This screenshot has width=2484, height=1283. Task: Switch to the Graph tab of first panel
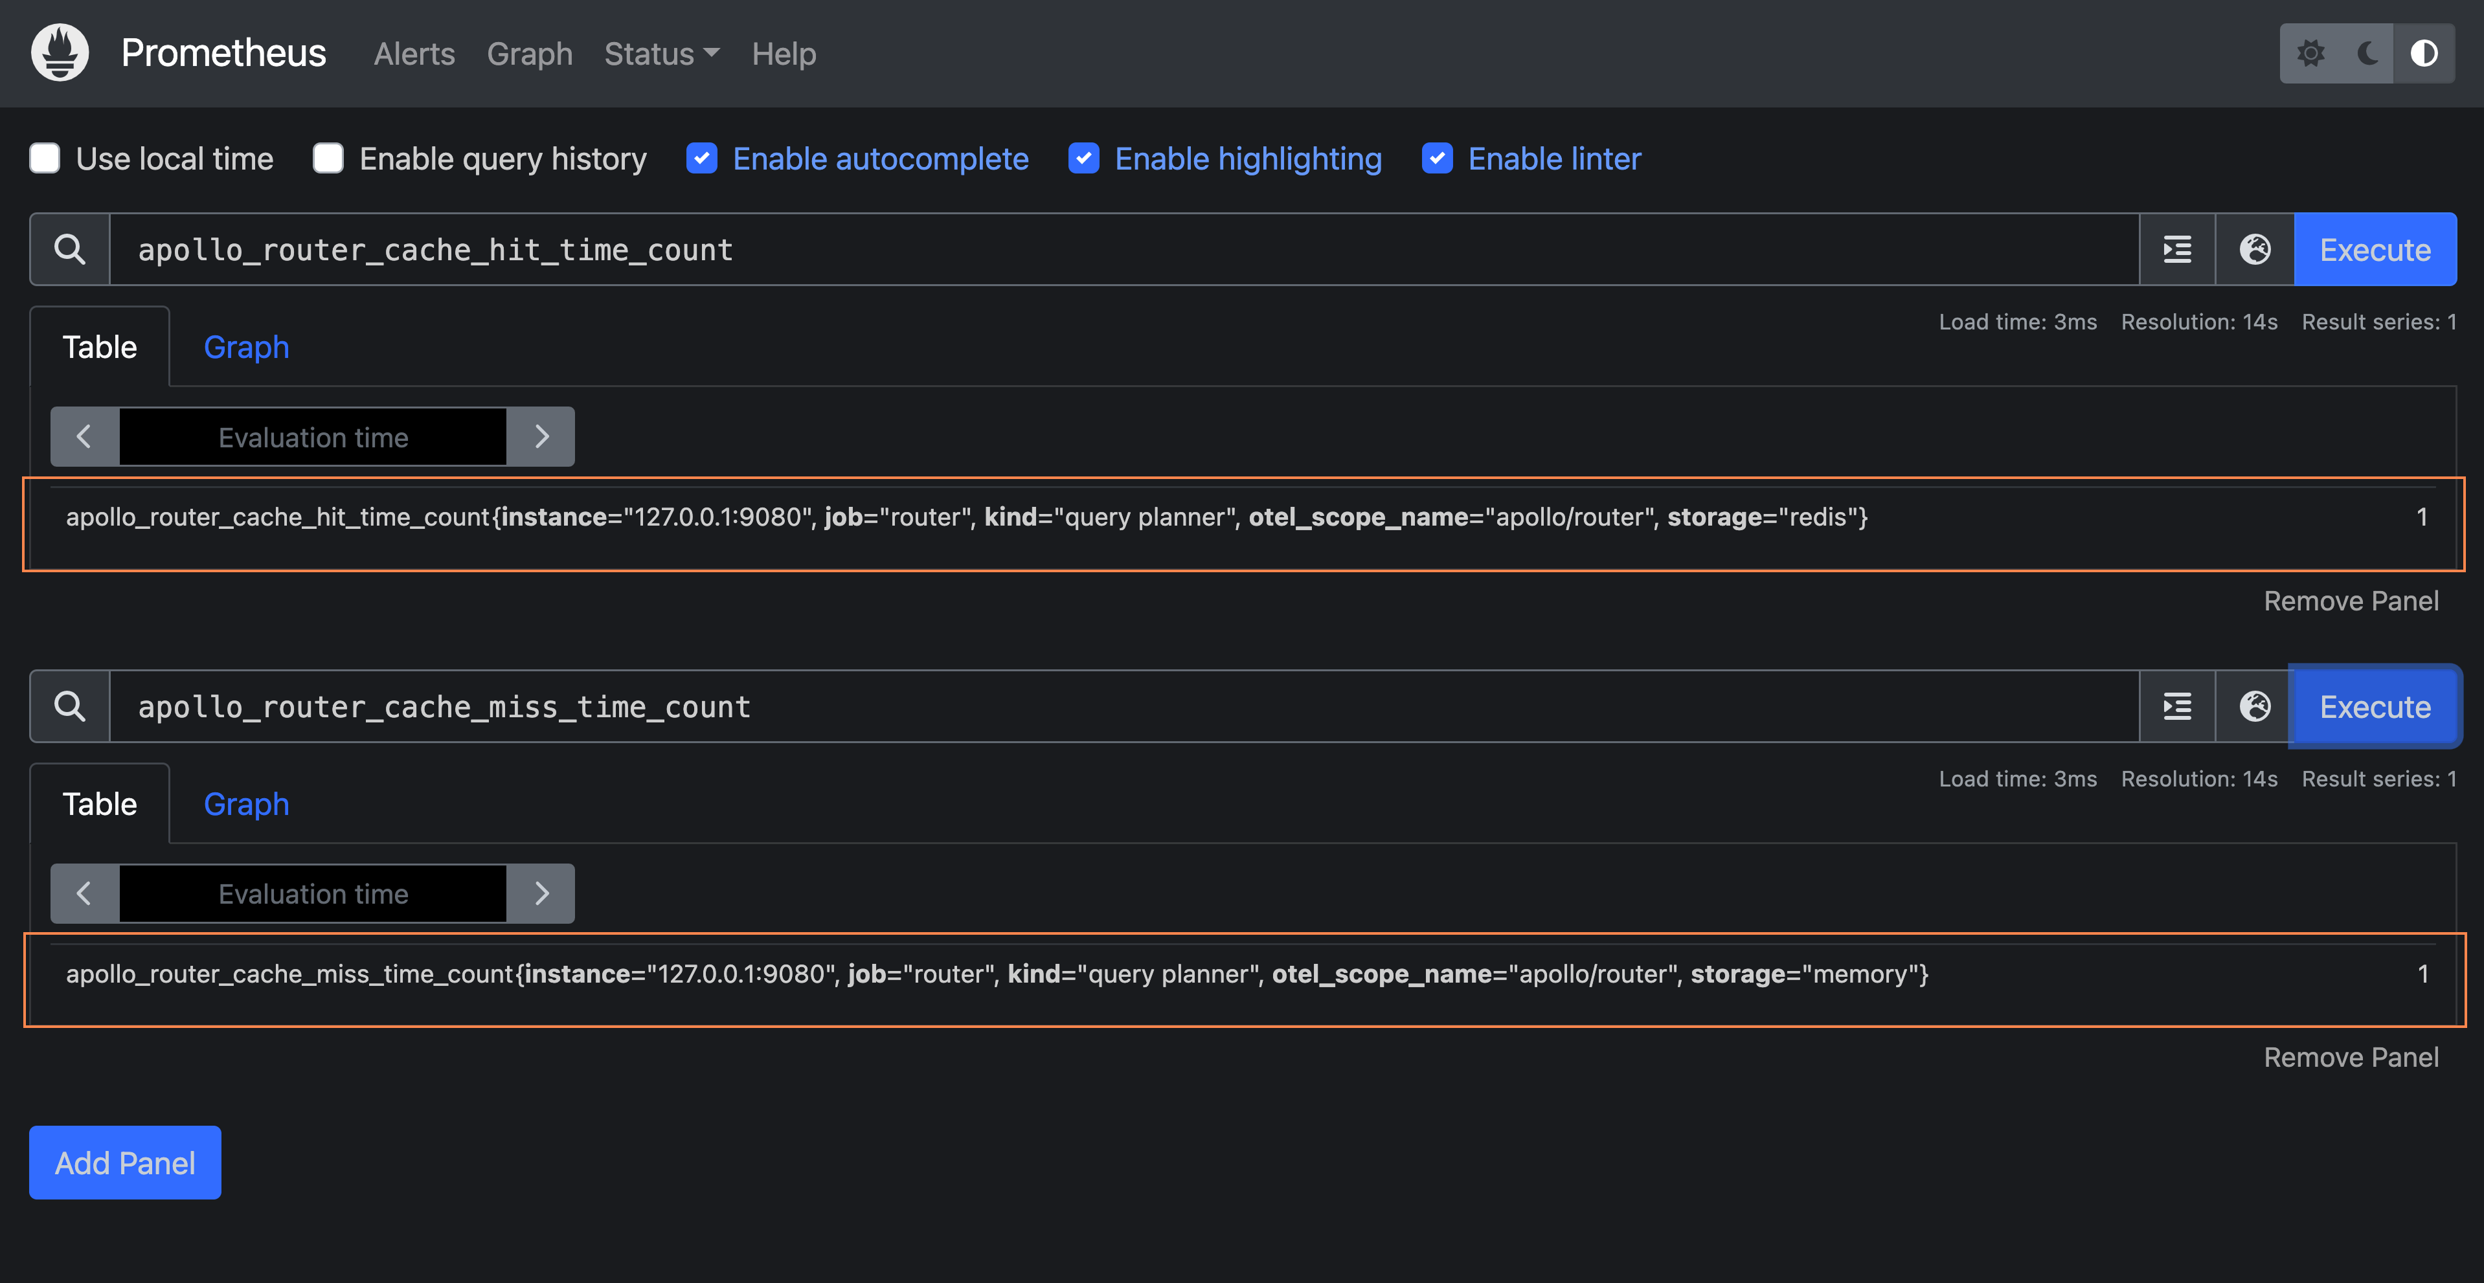tap(246, 347)
